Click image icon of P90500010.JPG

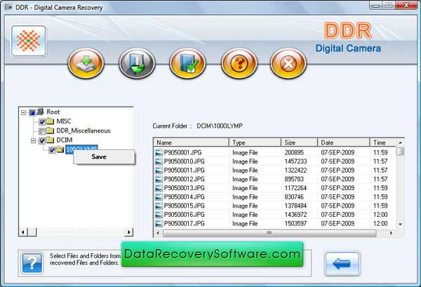tap(159, 161)
